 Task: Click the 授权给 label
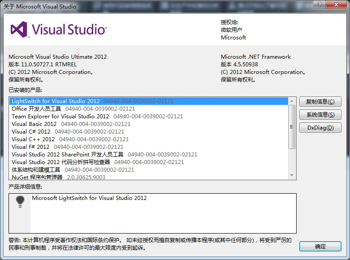coord(229,22)
